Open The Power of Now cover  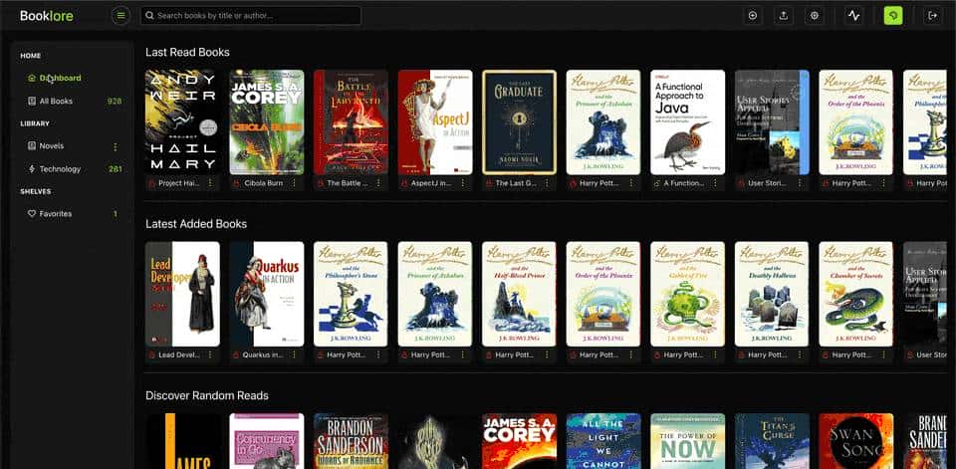tap(687, 441)
